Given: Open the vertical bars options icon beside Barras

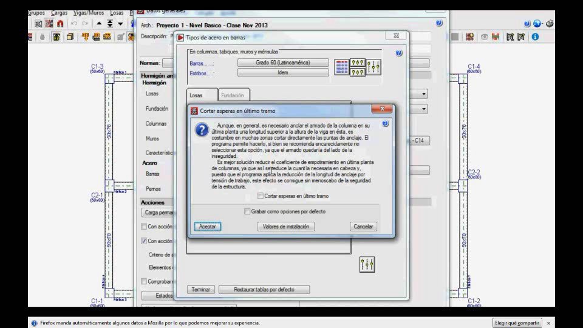Looking at the screenshot, I should click(373, 67).
